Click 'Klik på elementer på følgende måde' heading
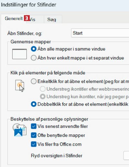 48,73
